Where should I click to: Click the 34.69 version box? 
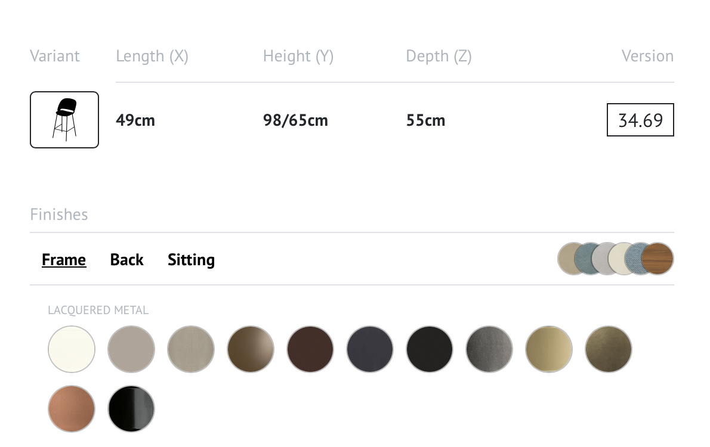pos(640,120)
